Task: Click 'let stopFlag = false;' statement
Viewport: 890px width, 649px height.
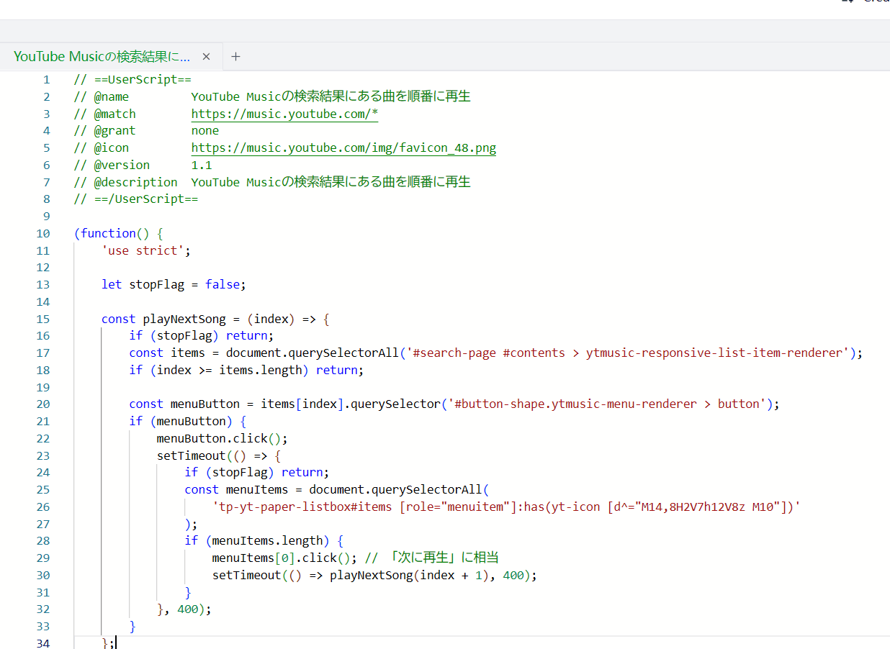Action: 174,284
